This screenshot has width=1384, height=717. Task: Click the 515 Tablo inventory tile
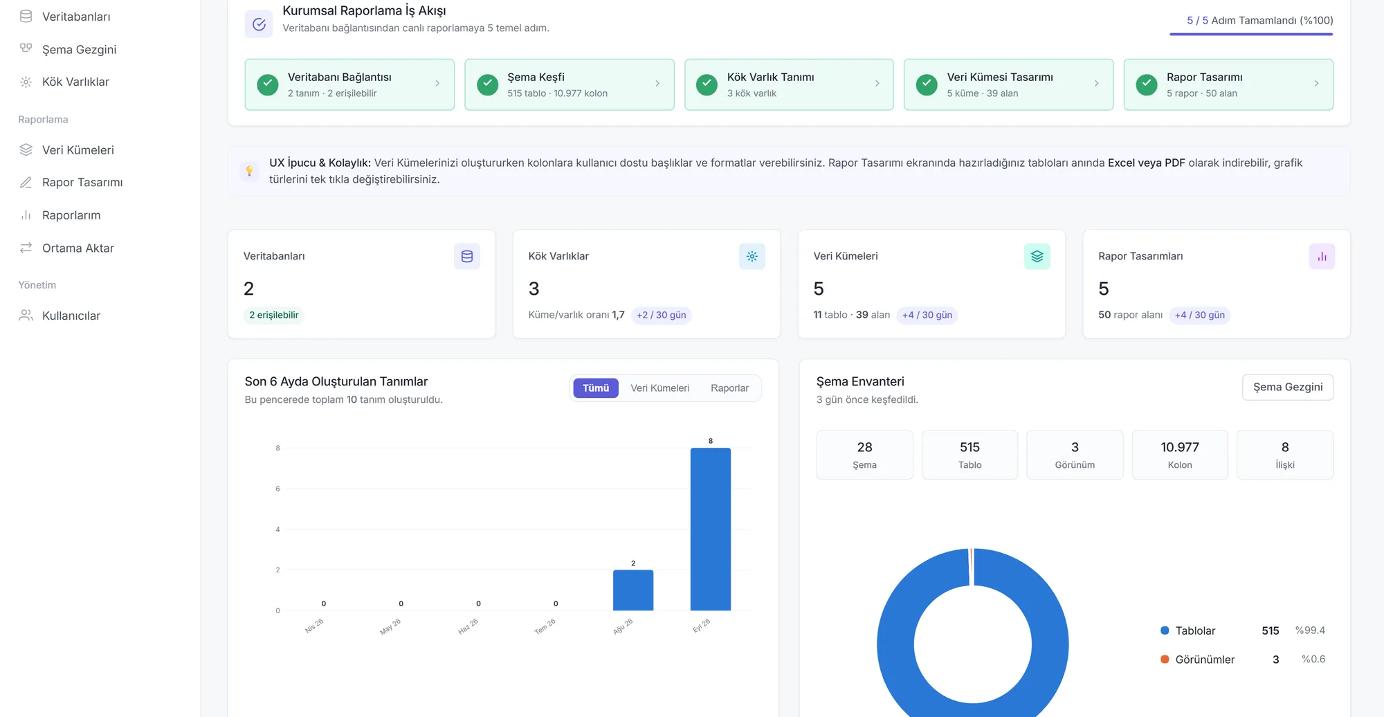tap(969, 455)
